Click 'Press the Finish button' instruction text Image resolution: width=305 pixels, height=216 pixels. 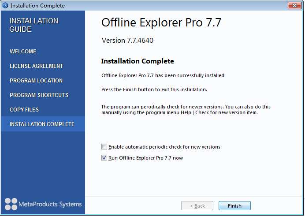tap(154, 89)
